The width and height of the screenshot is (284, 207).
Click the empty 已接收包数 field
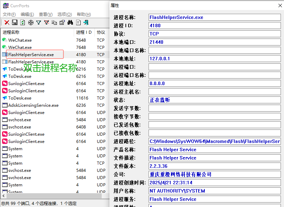tap(215, 133)
